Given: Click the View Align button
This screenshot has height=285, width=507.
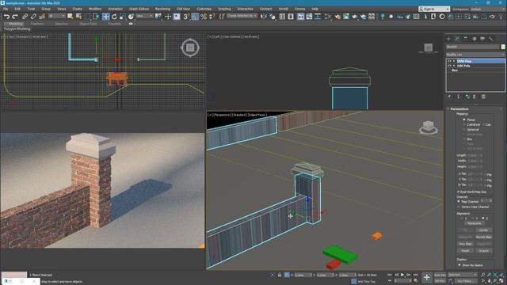Looking at the screenshot, I should pos(465,244).
